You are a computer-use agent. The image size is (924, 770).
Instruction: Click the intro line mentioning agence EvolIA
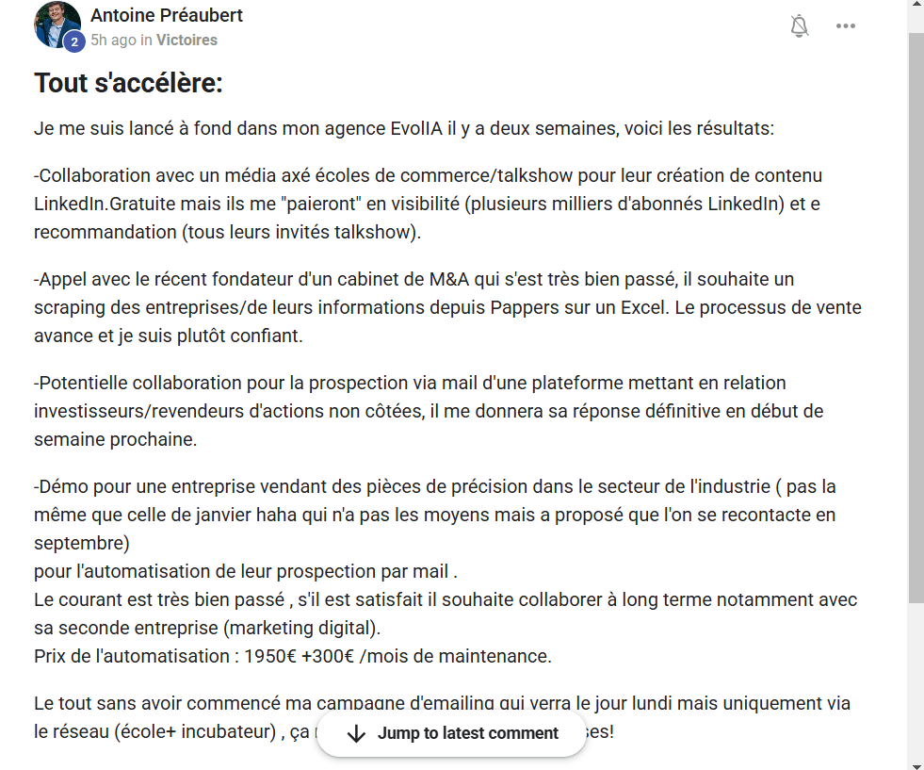[404, 128]
